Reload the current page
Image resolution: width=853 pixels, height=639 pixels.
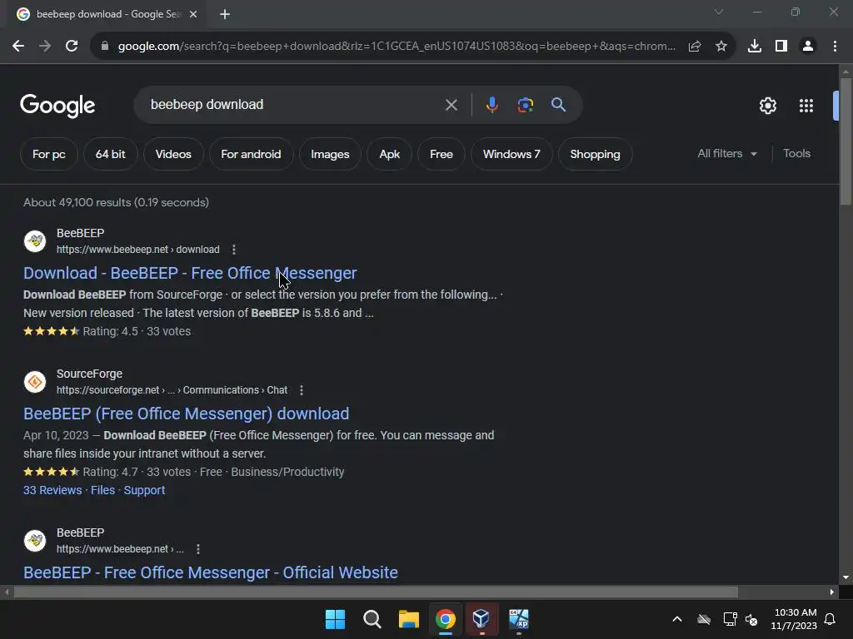tap(72, 47)
